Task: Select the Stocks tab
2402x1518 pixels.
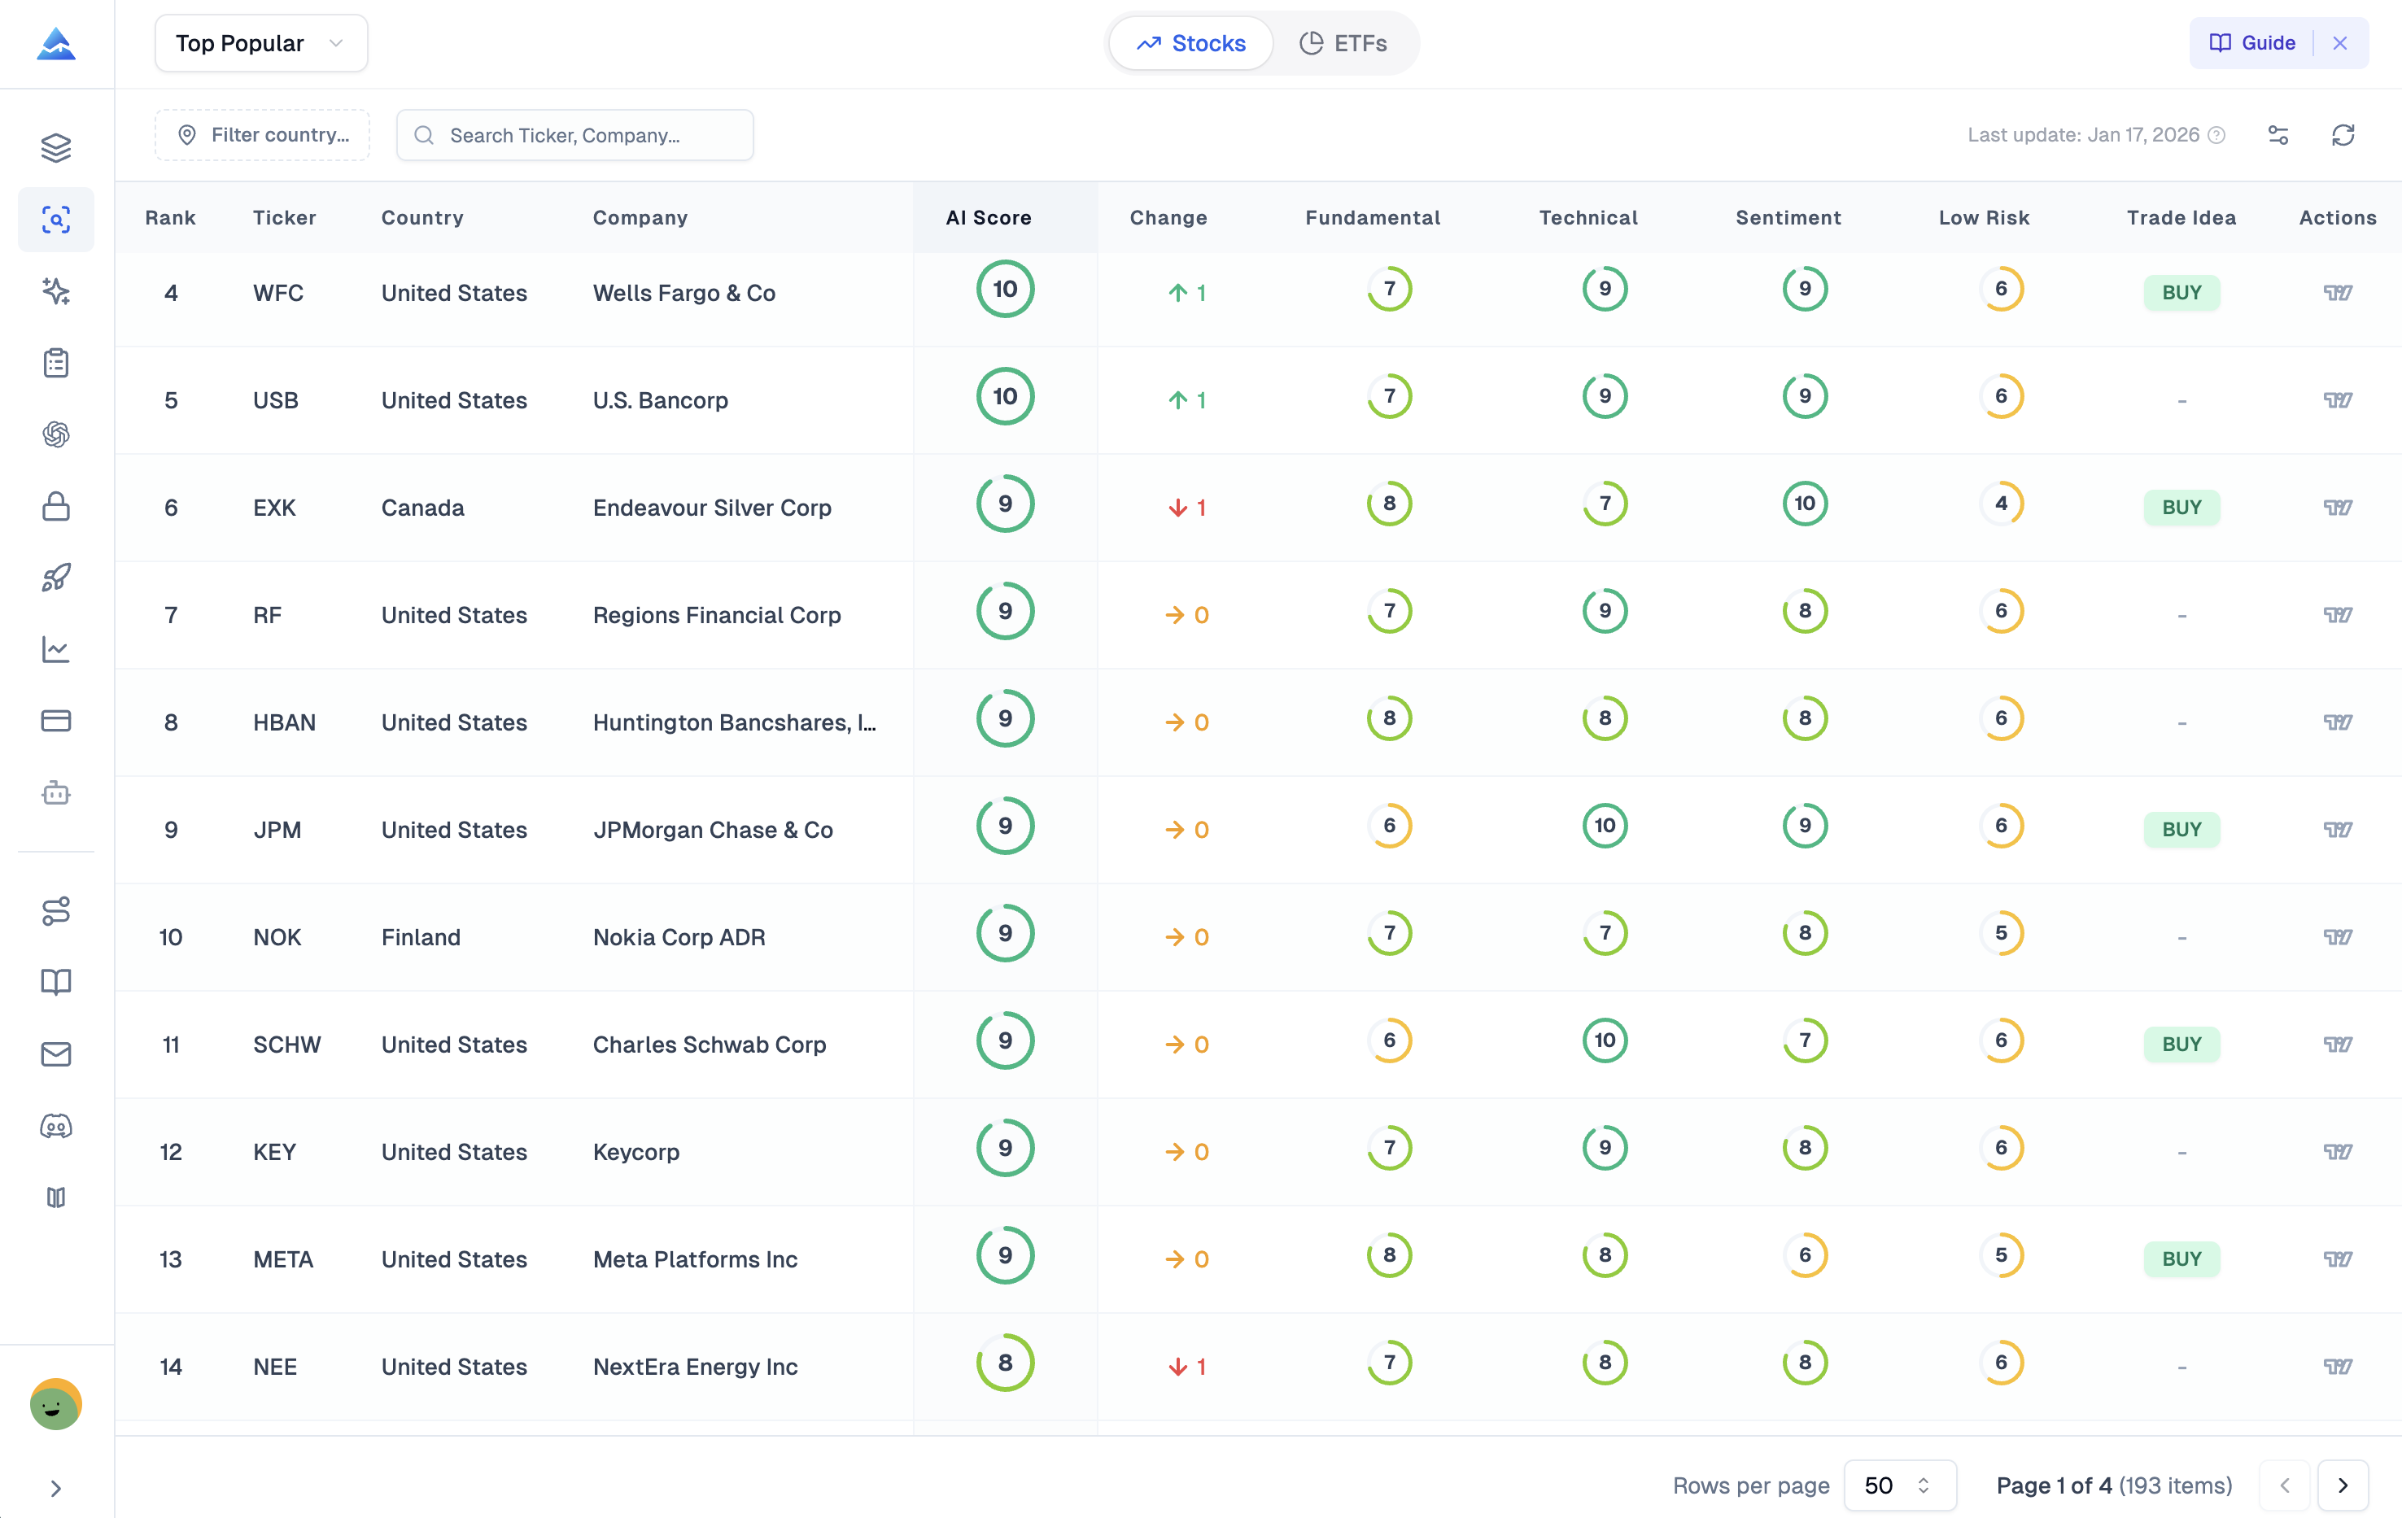Action: coord(1191,43)
